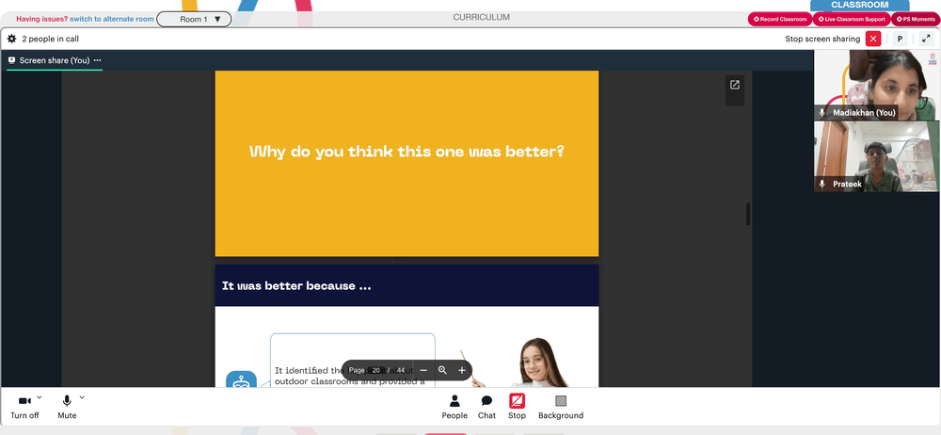Click the Live Classroom Support button
Image resolution: width=941 pixels, height=435 pixels.
tap(851, 19)
